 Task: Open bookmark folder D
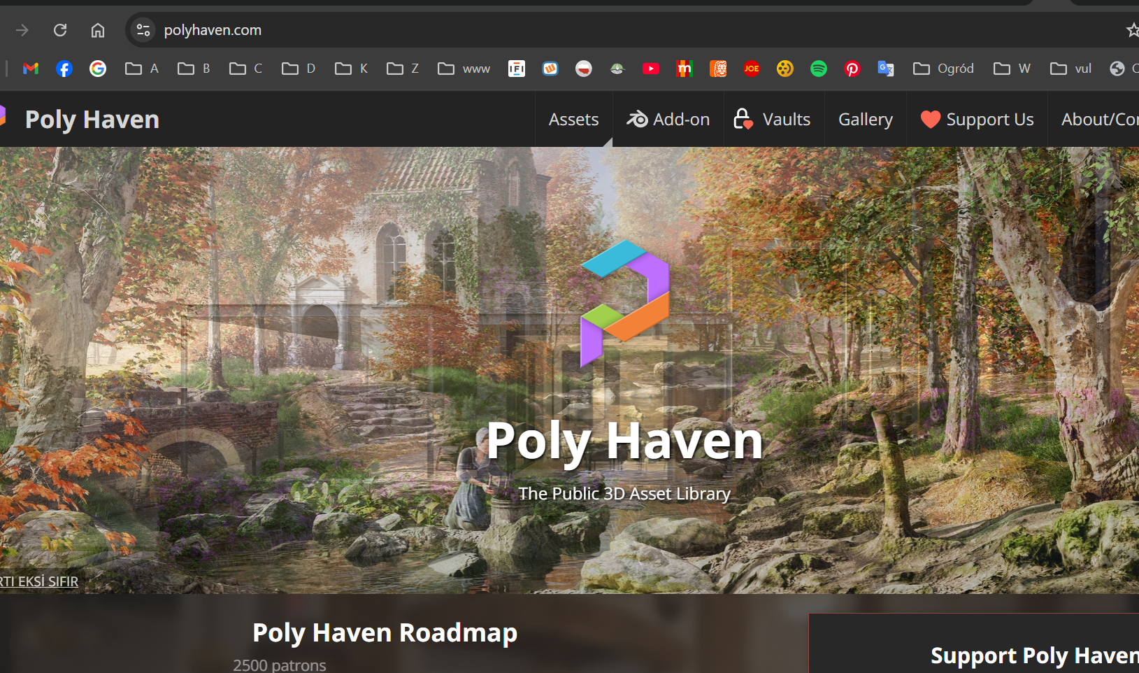point(299,69)
